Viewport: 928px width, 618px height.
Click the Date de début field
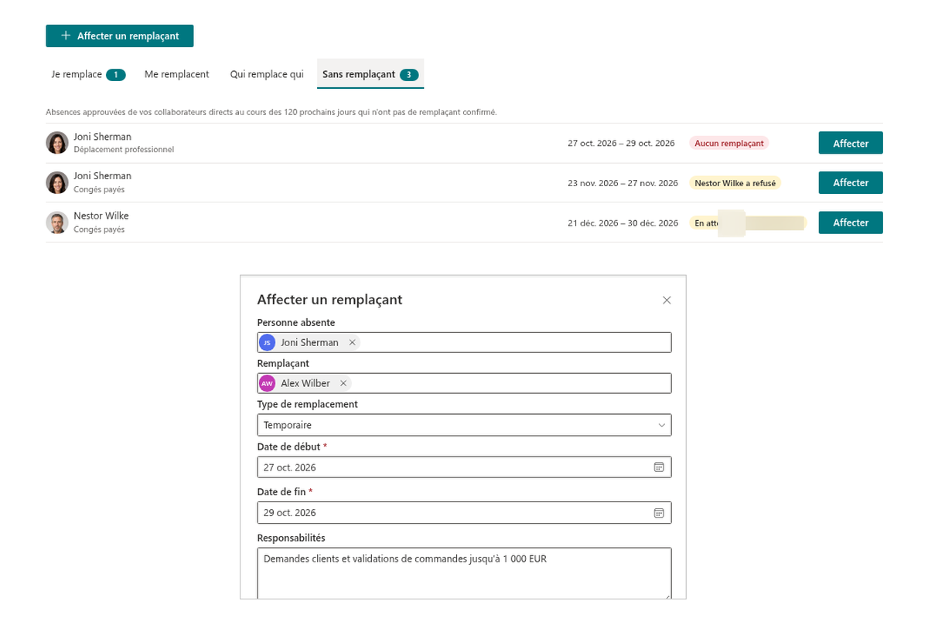pos(464,467)
